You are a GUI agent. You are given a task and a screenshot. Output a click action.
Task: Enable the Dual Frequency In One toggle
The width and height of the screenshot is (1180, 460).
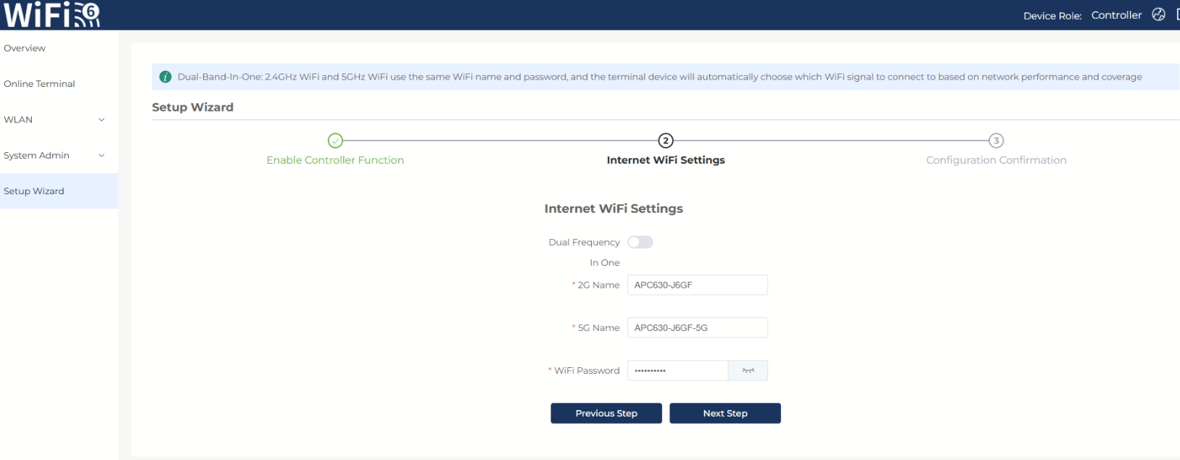(640, 242)
